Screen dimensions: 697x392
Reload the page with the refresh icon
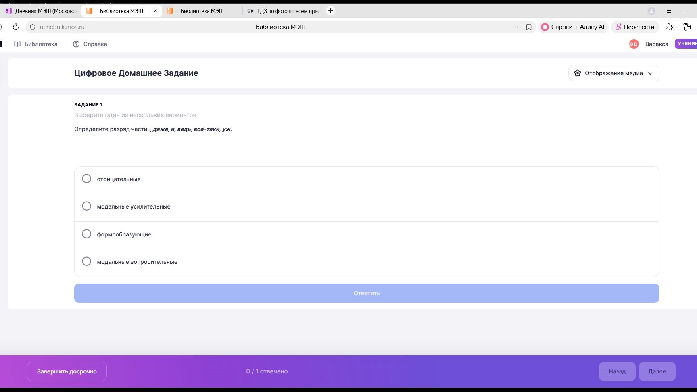(16, 27)
